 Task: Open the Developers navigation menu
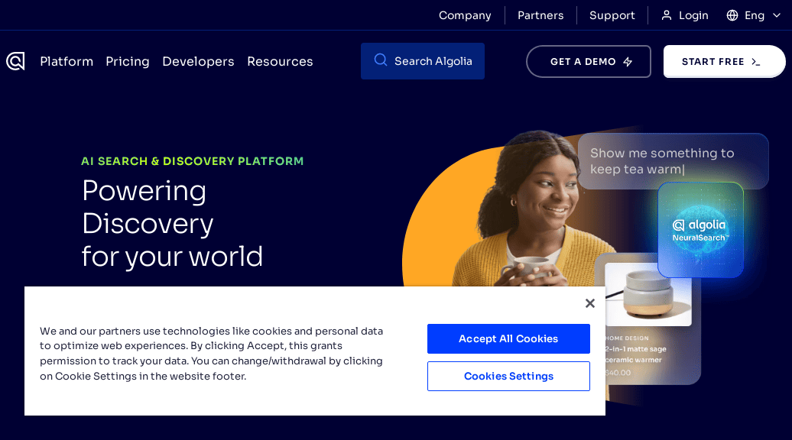(x=198, y=61)
